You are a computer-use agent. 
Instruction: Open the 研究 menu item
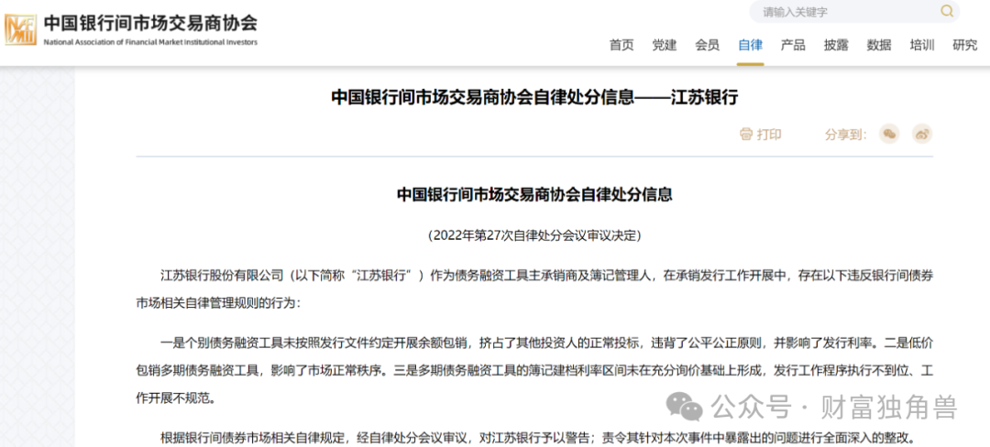(x=964, y=45)
